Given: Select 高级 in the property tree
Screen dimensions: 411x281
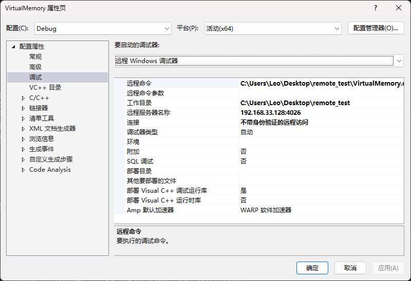Looking at the screenshot, I should click(x=35, y=67).
